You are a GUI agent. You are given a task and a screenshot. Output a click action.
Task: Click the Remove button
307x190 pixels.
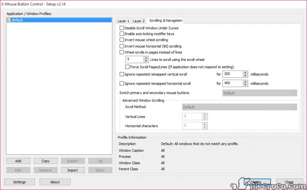tap(46, 170)
